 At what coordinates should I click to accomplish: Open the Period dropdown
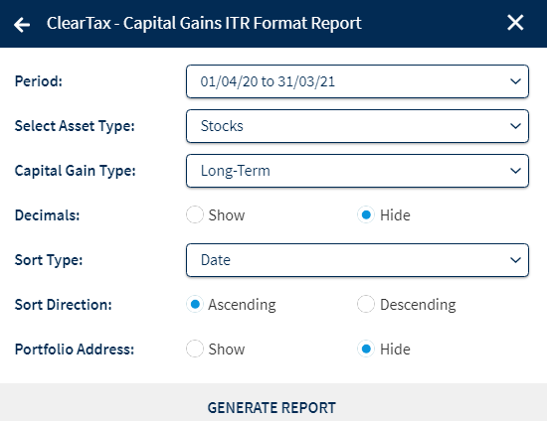pos(357,81)
